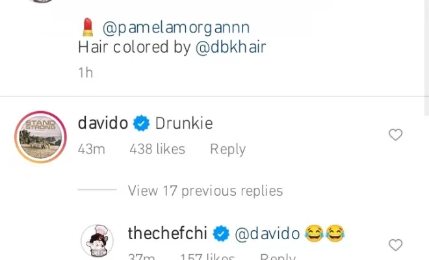Open davido's profile picture story
The image size is (429, 260).
pyautogui.click(x=40, y=137)
